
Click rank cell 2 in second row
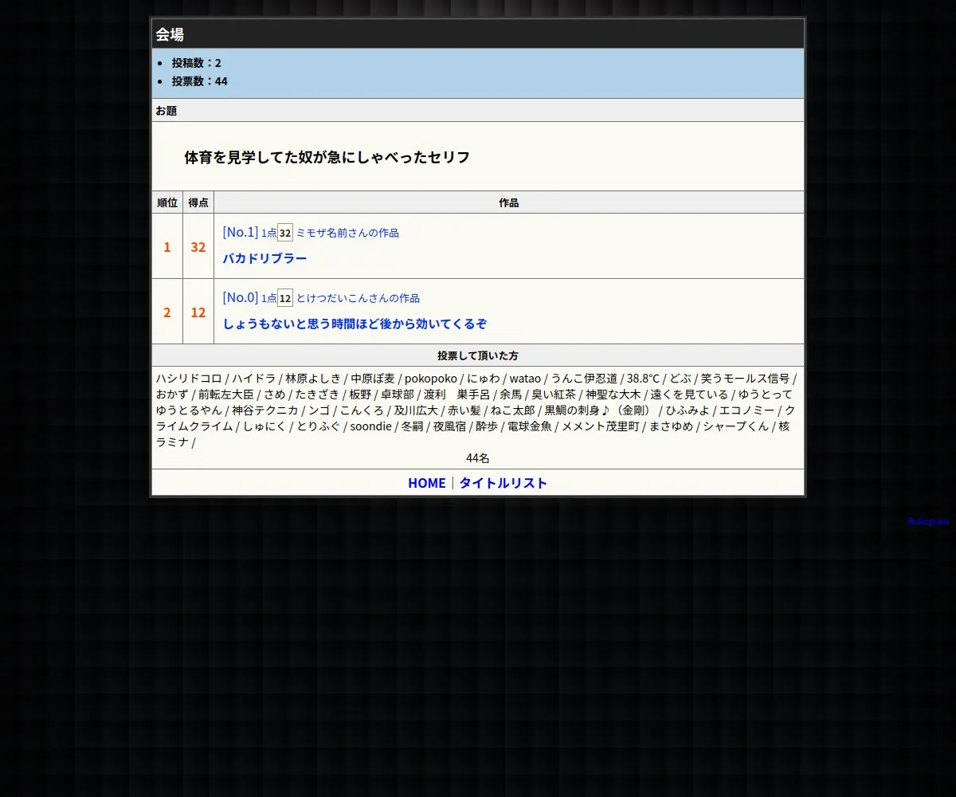tap(167, 312)
